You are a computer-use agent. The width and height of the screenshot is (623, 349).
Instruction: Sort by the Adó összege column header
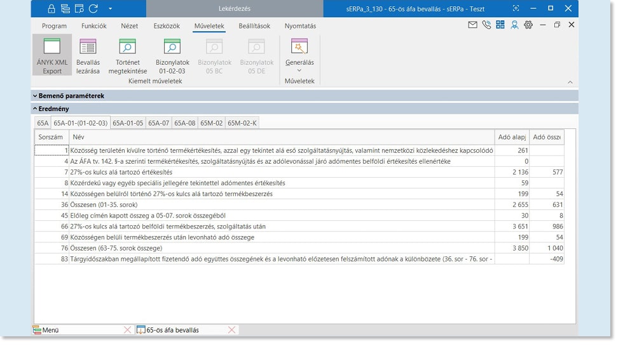click(x=547, y=137)
